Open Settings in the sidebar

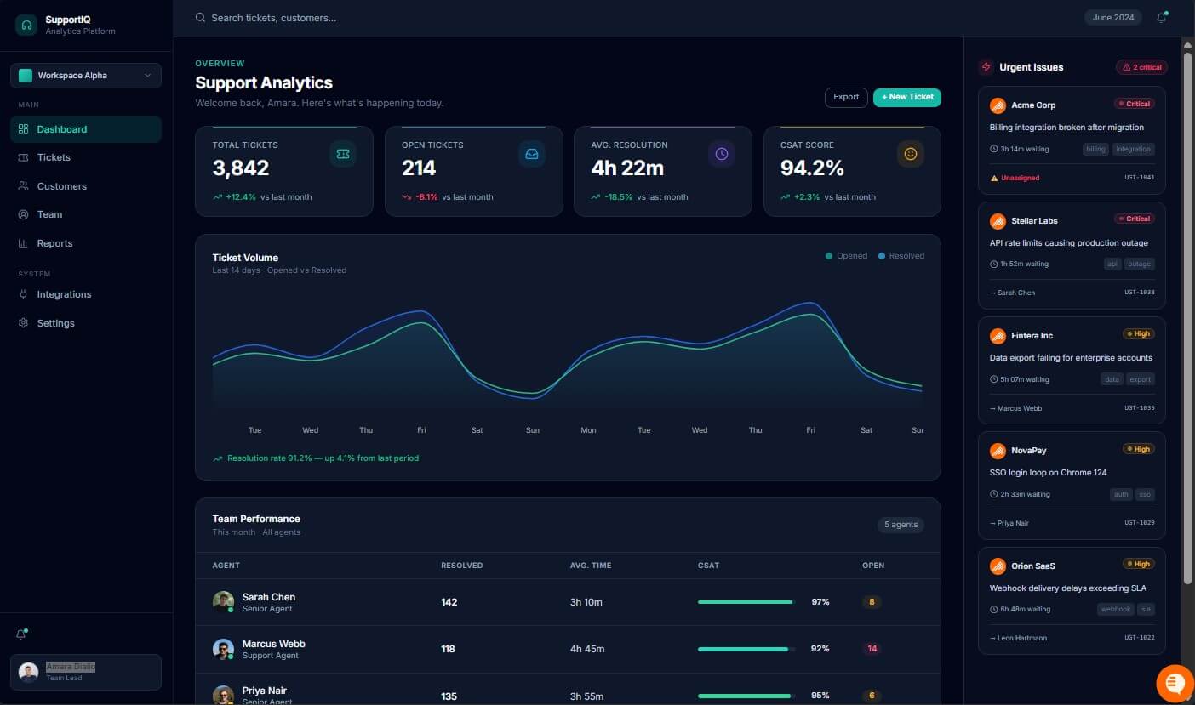click(x=86, y=323)
